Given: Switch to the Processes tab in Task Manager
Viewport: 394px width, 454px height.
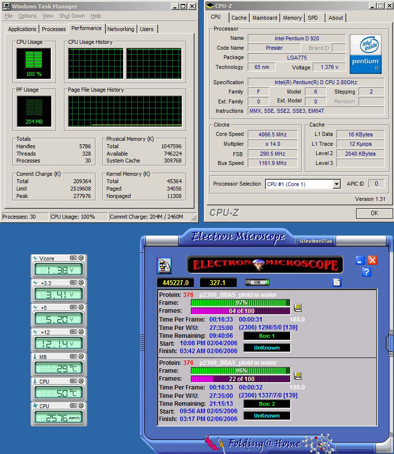Looking at the screenshot, I should click(54, 29).
